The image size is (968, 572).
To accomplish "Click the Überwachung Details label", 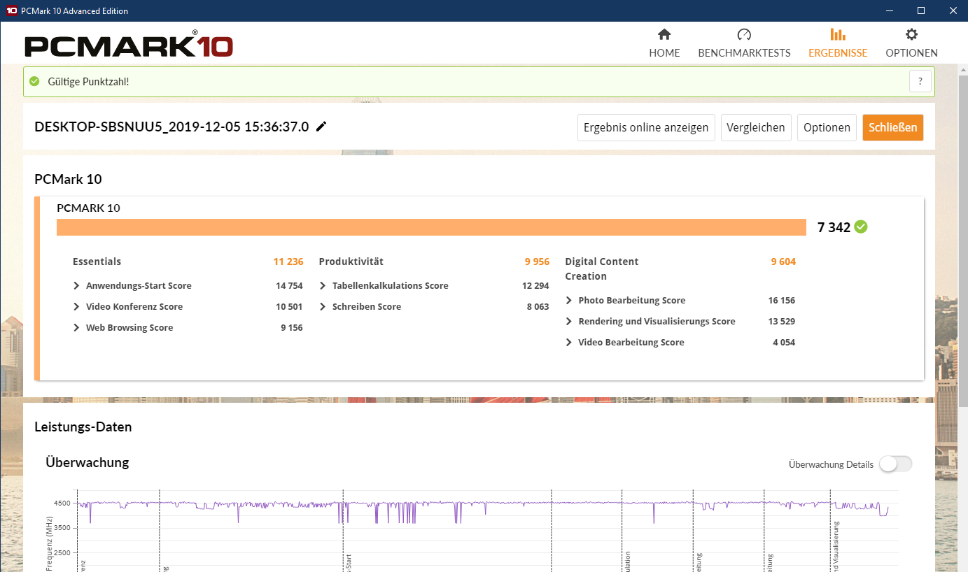I will (x=831, y=464).
